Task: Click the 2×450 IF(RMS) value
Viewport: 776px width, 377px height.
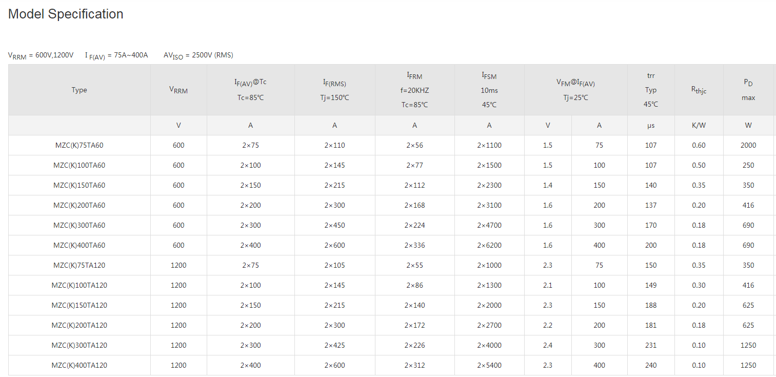Action: coord(335,225)
